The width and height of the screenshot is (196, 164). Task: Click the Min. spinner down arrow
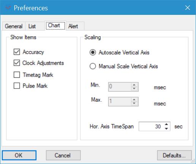coord(134,88)
